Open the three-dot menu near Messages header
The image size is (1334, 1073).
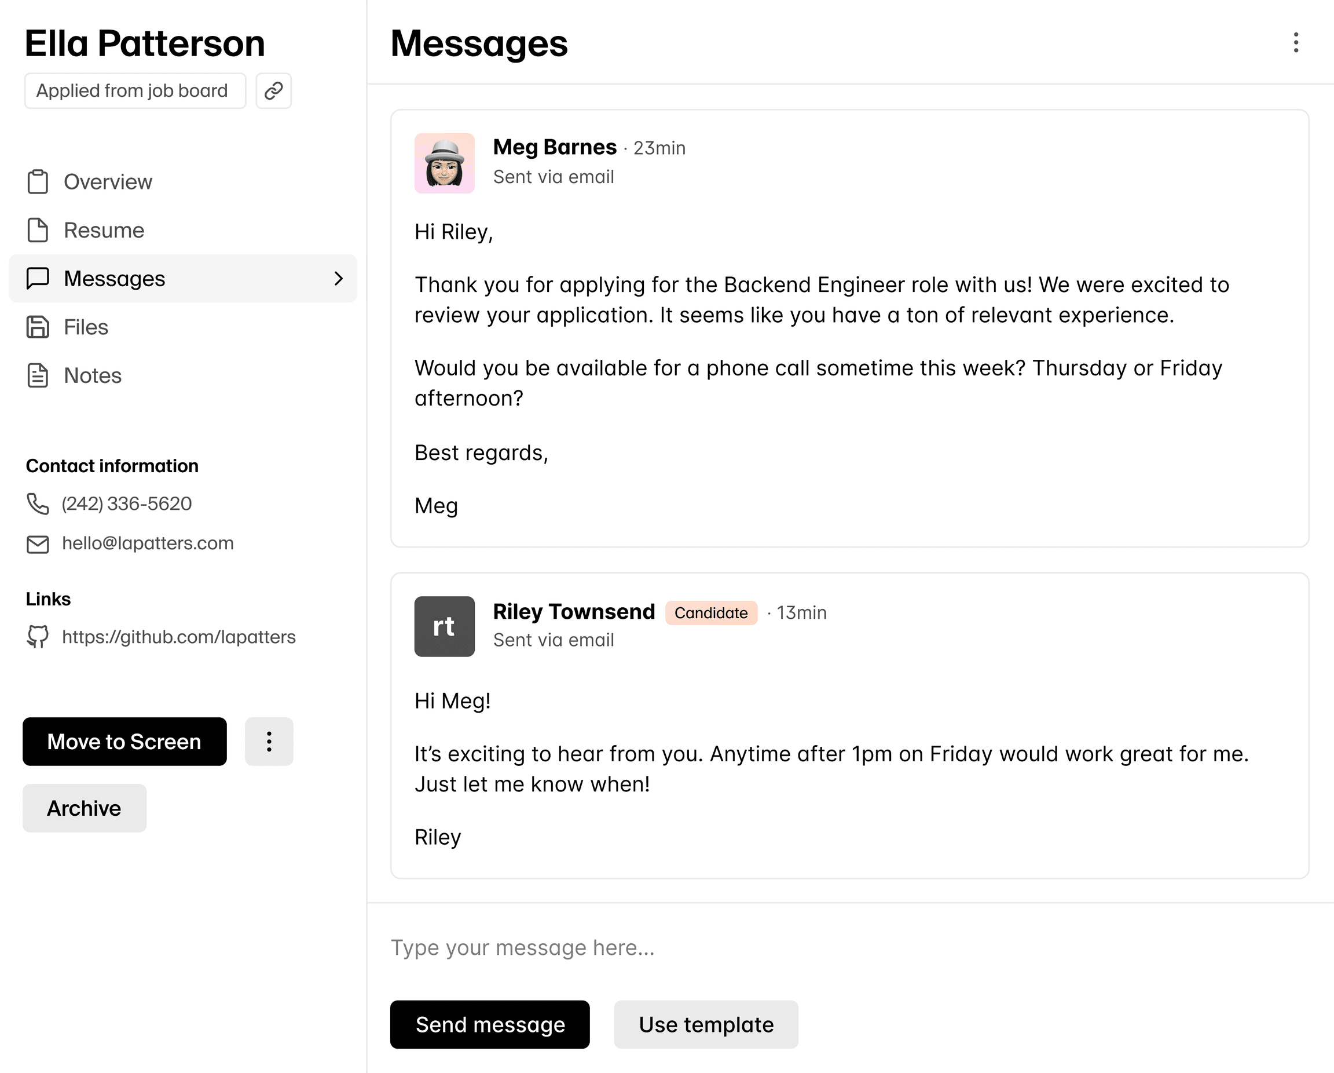(1295, 43)
